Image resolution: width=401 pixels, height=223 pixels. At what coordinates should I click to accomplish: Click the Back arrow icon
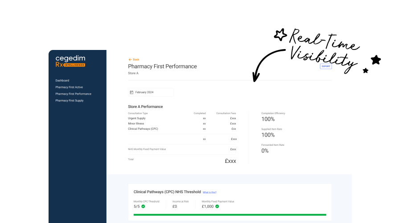point(130,60)
